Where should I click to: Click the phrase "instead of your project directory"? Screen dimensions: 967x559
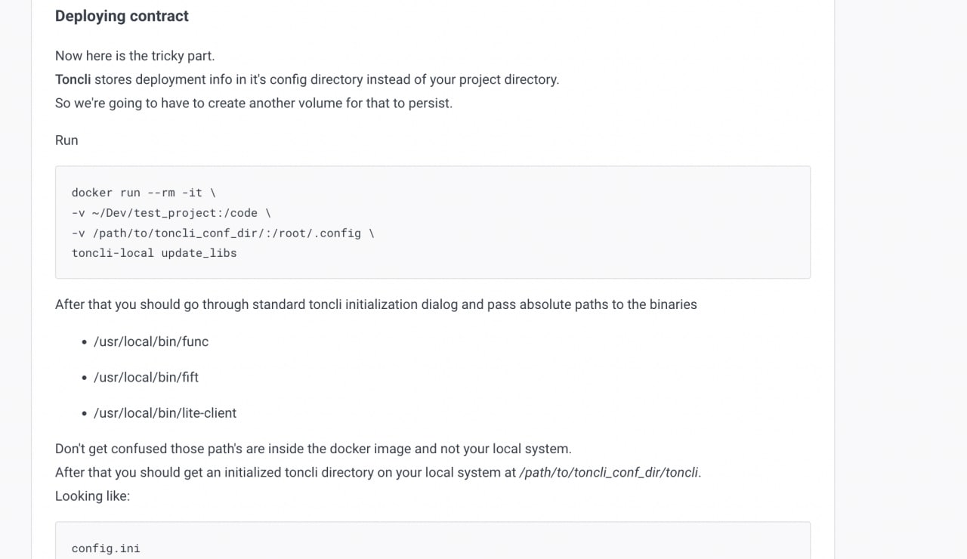click(464, 79)
